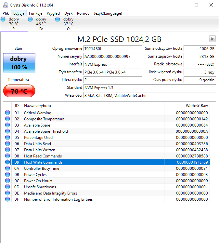This screenshot has height=243, width=219.
Task: Click status orb for Composite Temperature row
Action: tap(7, 119)
